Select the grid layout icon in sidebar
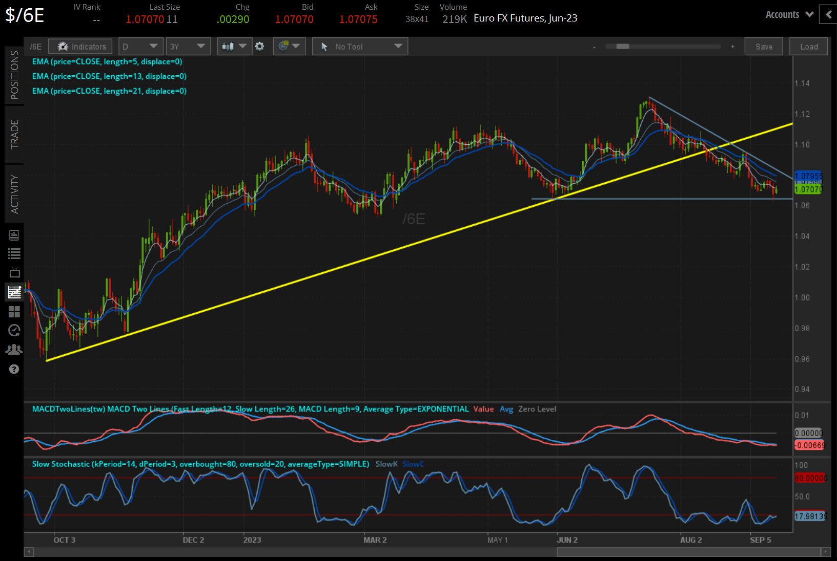 pyautogui.click(x=14, y=312)
